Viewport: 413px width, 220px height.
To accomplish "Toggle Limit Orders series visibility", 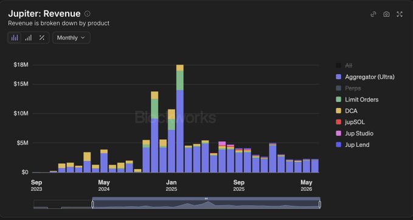I will coord(357,100).
